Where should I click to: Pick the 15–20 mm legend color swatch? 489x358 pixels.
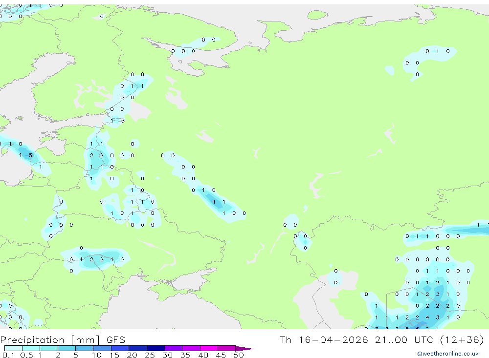[x=120, y=348]
